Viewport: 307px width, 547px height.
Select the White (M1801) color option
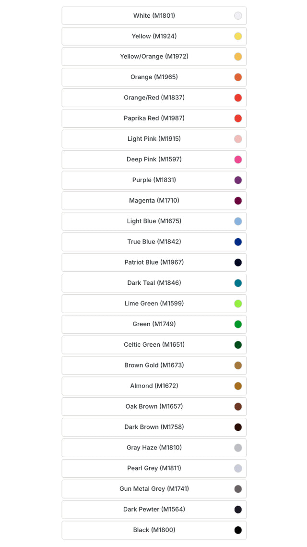pyautogui.click(x=154, y=16)
